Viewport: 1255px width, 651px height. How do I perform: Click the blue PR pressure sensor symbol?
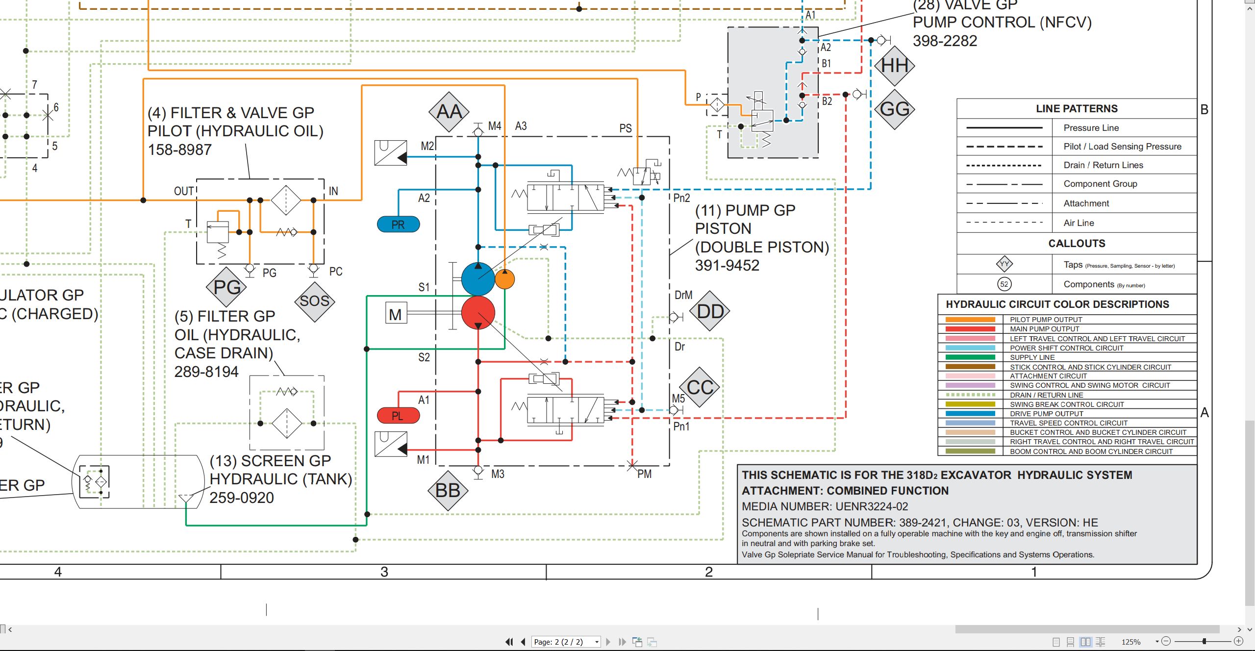pos(398,225)
